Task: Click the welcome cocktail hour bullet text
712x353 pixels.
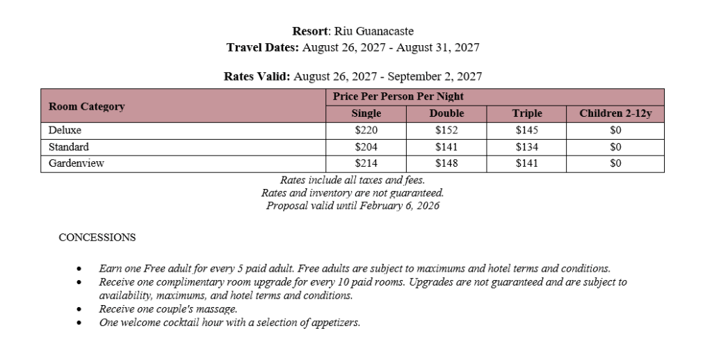Action: [229, 323]
